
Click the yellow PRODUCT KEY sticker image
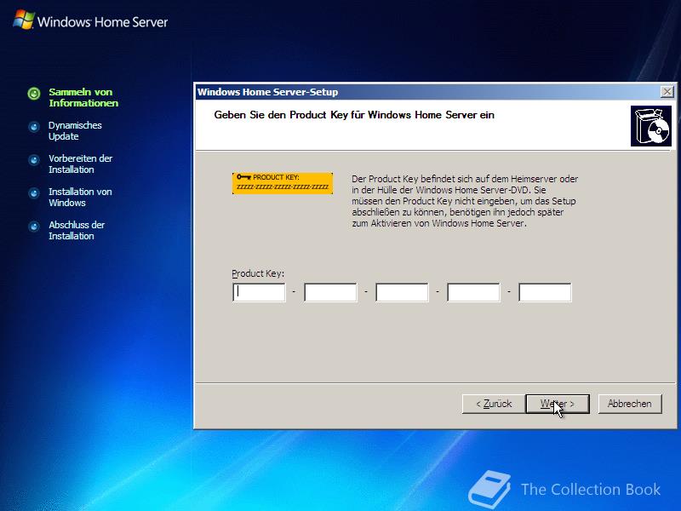[x=283, y=183]
